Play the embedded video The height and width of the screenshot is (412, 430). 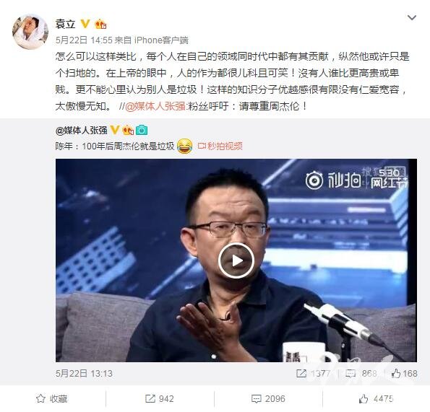(x=236, y=260)
